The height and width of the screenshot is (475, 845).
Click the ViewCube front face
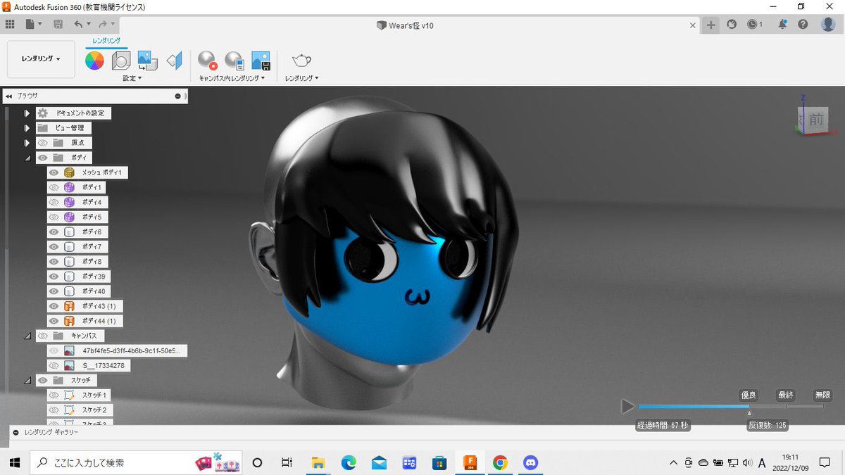(816, 120)
